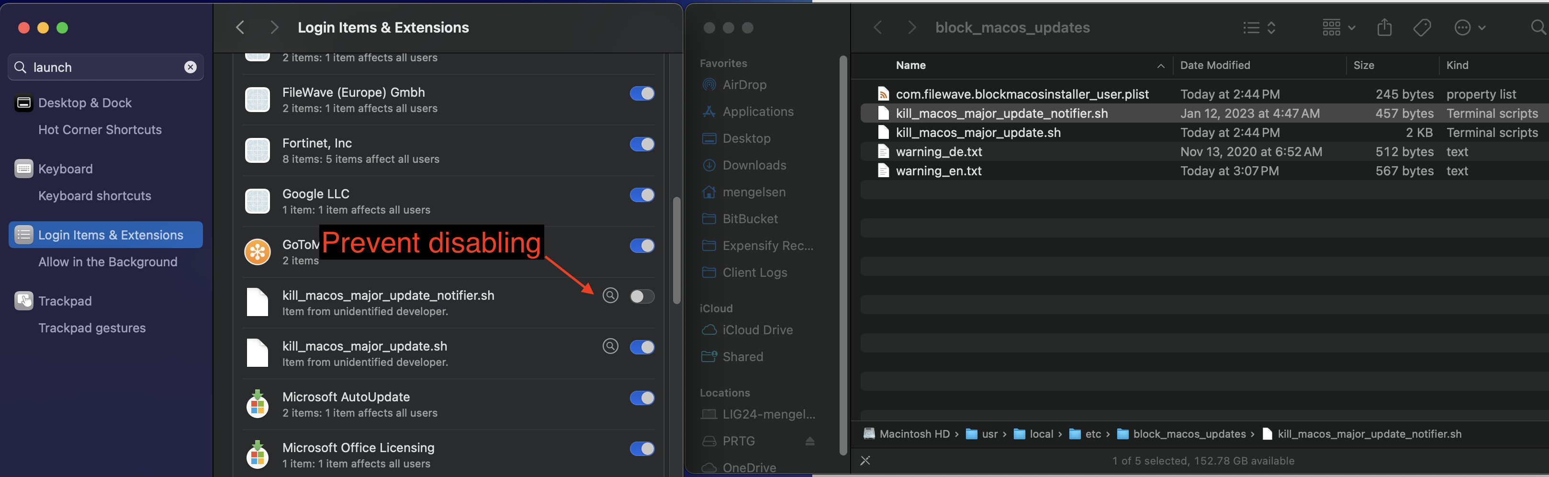1549x477 pixels.
Task: Clear the 'launch' search field text
Action: tap(190, 68)
